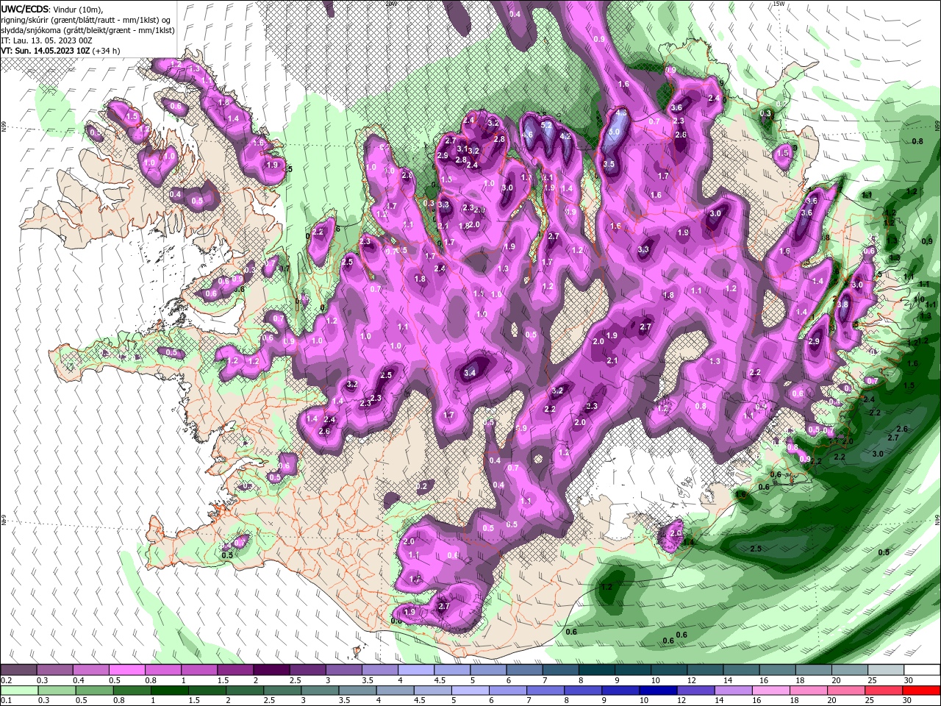
Task: Click the 4.3 precipitation value on the map
Action: tap(621, 113)
